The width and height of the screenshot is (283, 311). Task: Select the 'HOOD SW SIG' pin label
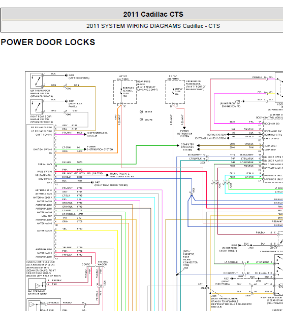coord(272,124)
